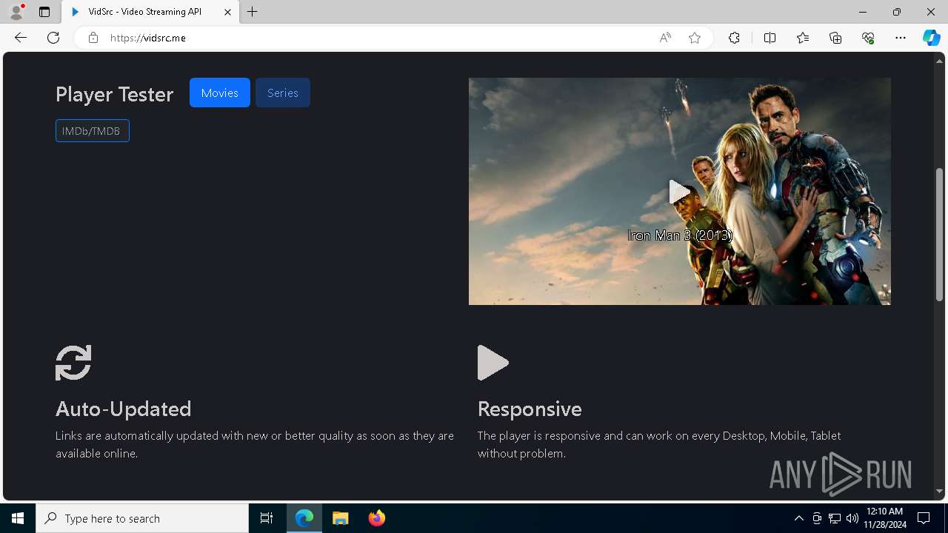Open the taskbar clock calendar
Image resolution: width=948 pixels, height=533 pixels.
coord(884,518)
